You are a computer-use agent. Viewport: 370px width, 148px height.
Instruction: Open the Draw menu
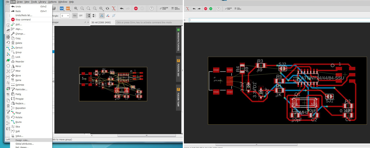(20, 1)
